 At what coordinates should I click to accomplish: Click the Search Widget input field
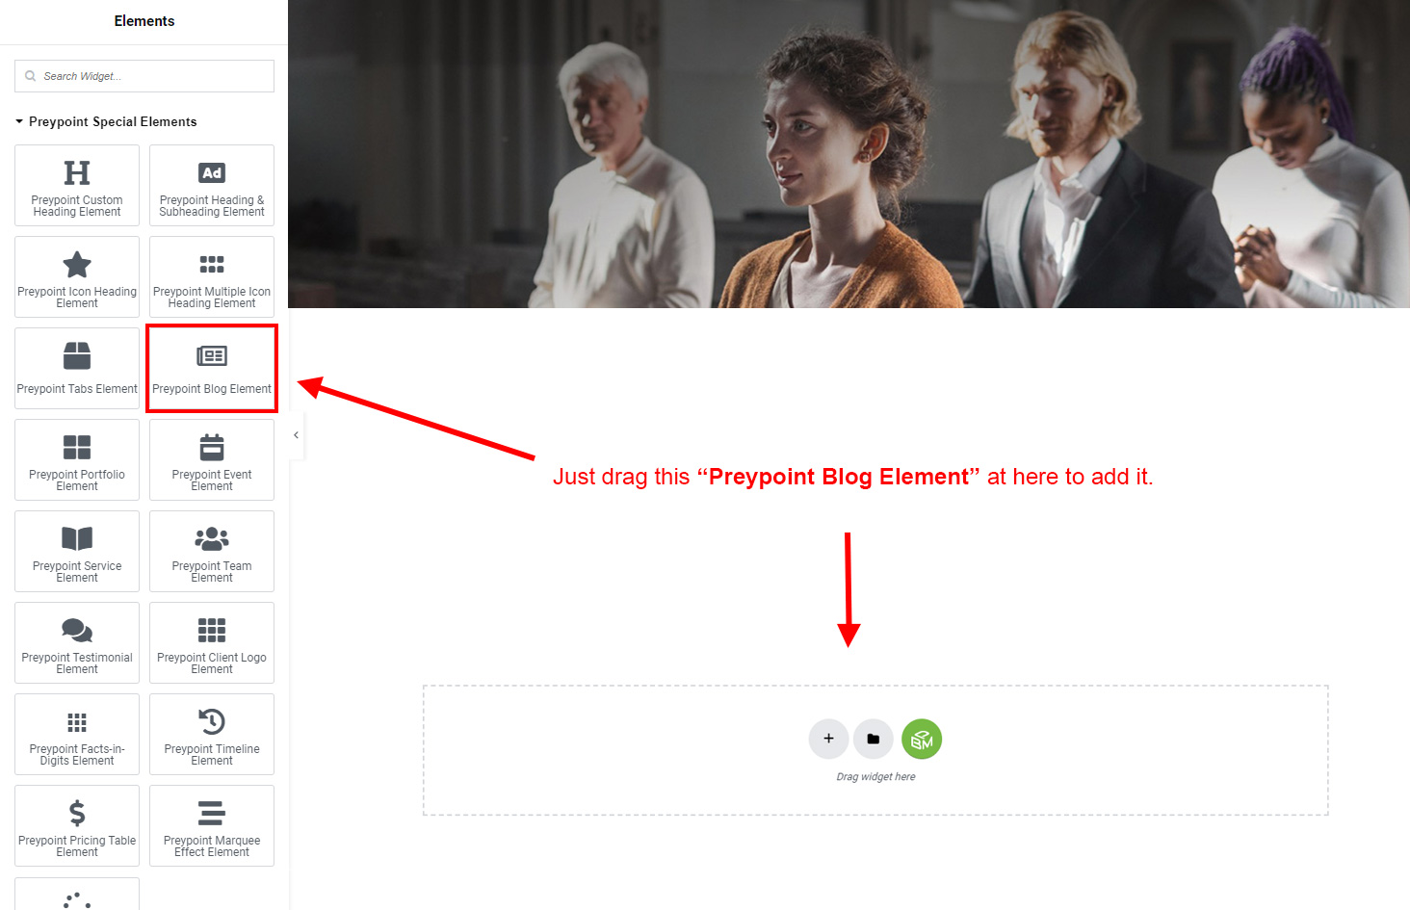144,76
